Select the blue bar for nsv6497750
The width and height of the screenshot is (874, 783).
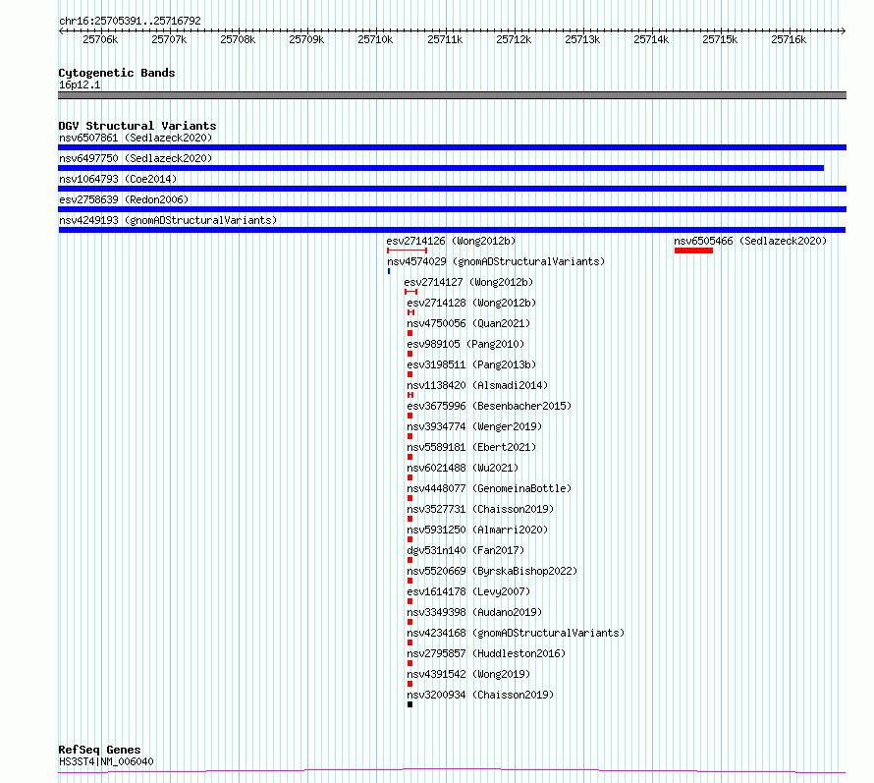point(441,168)
